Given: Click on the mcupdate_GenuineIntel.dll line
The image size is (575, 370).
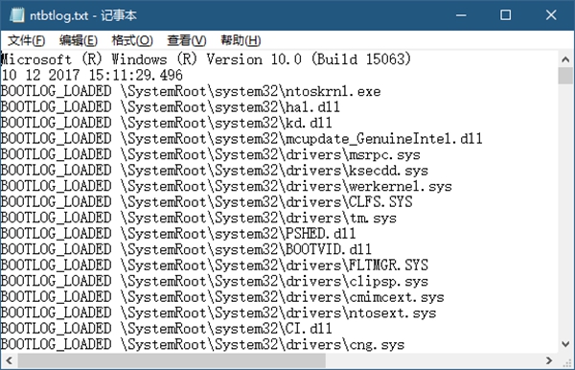Looking at the screenshot, I should coord(241,139).
